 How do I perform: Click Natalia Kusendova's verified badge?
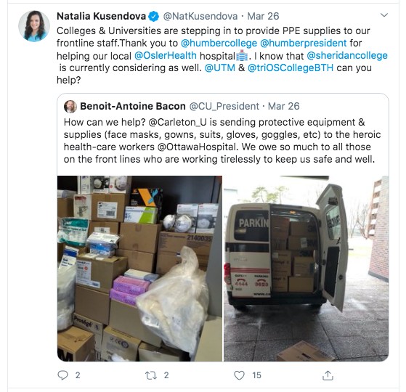point(153,17)
